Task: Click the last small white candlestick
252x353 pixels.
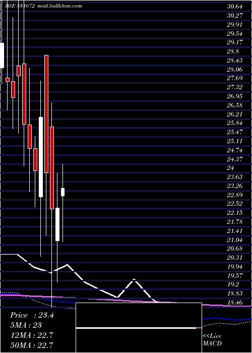Action: 63,192
